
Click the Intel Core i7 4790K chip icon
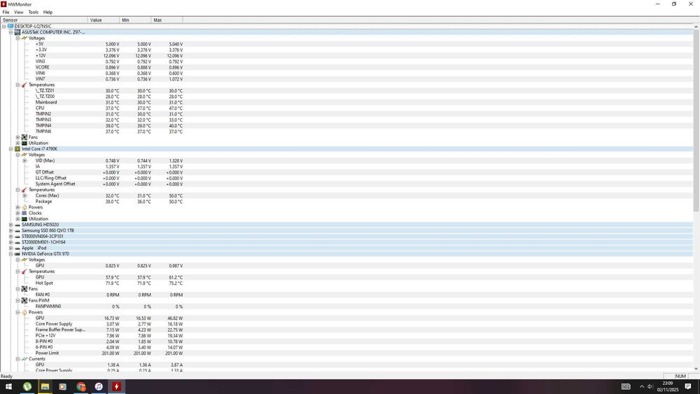tap(17, 149)
